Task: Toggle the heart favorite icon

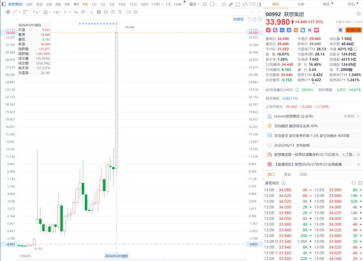Action: point(317,30)
